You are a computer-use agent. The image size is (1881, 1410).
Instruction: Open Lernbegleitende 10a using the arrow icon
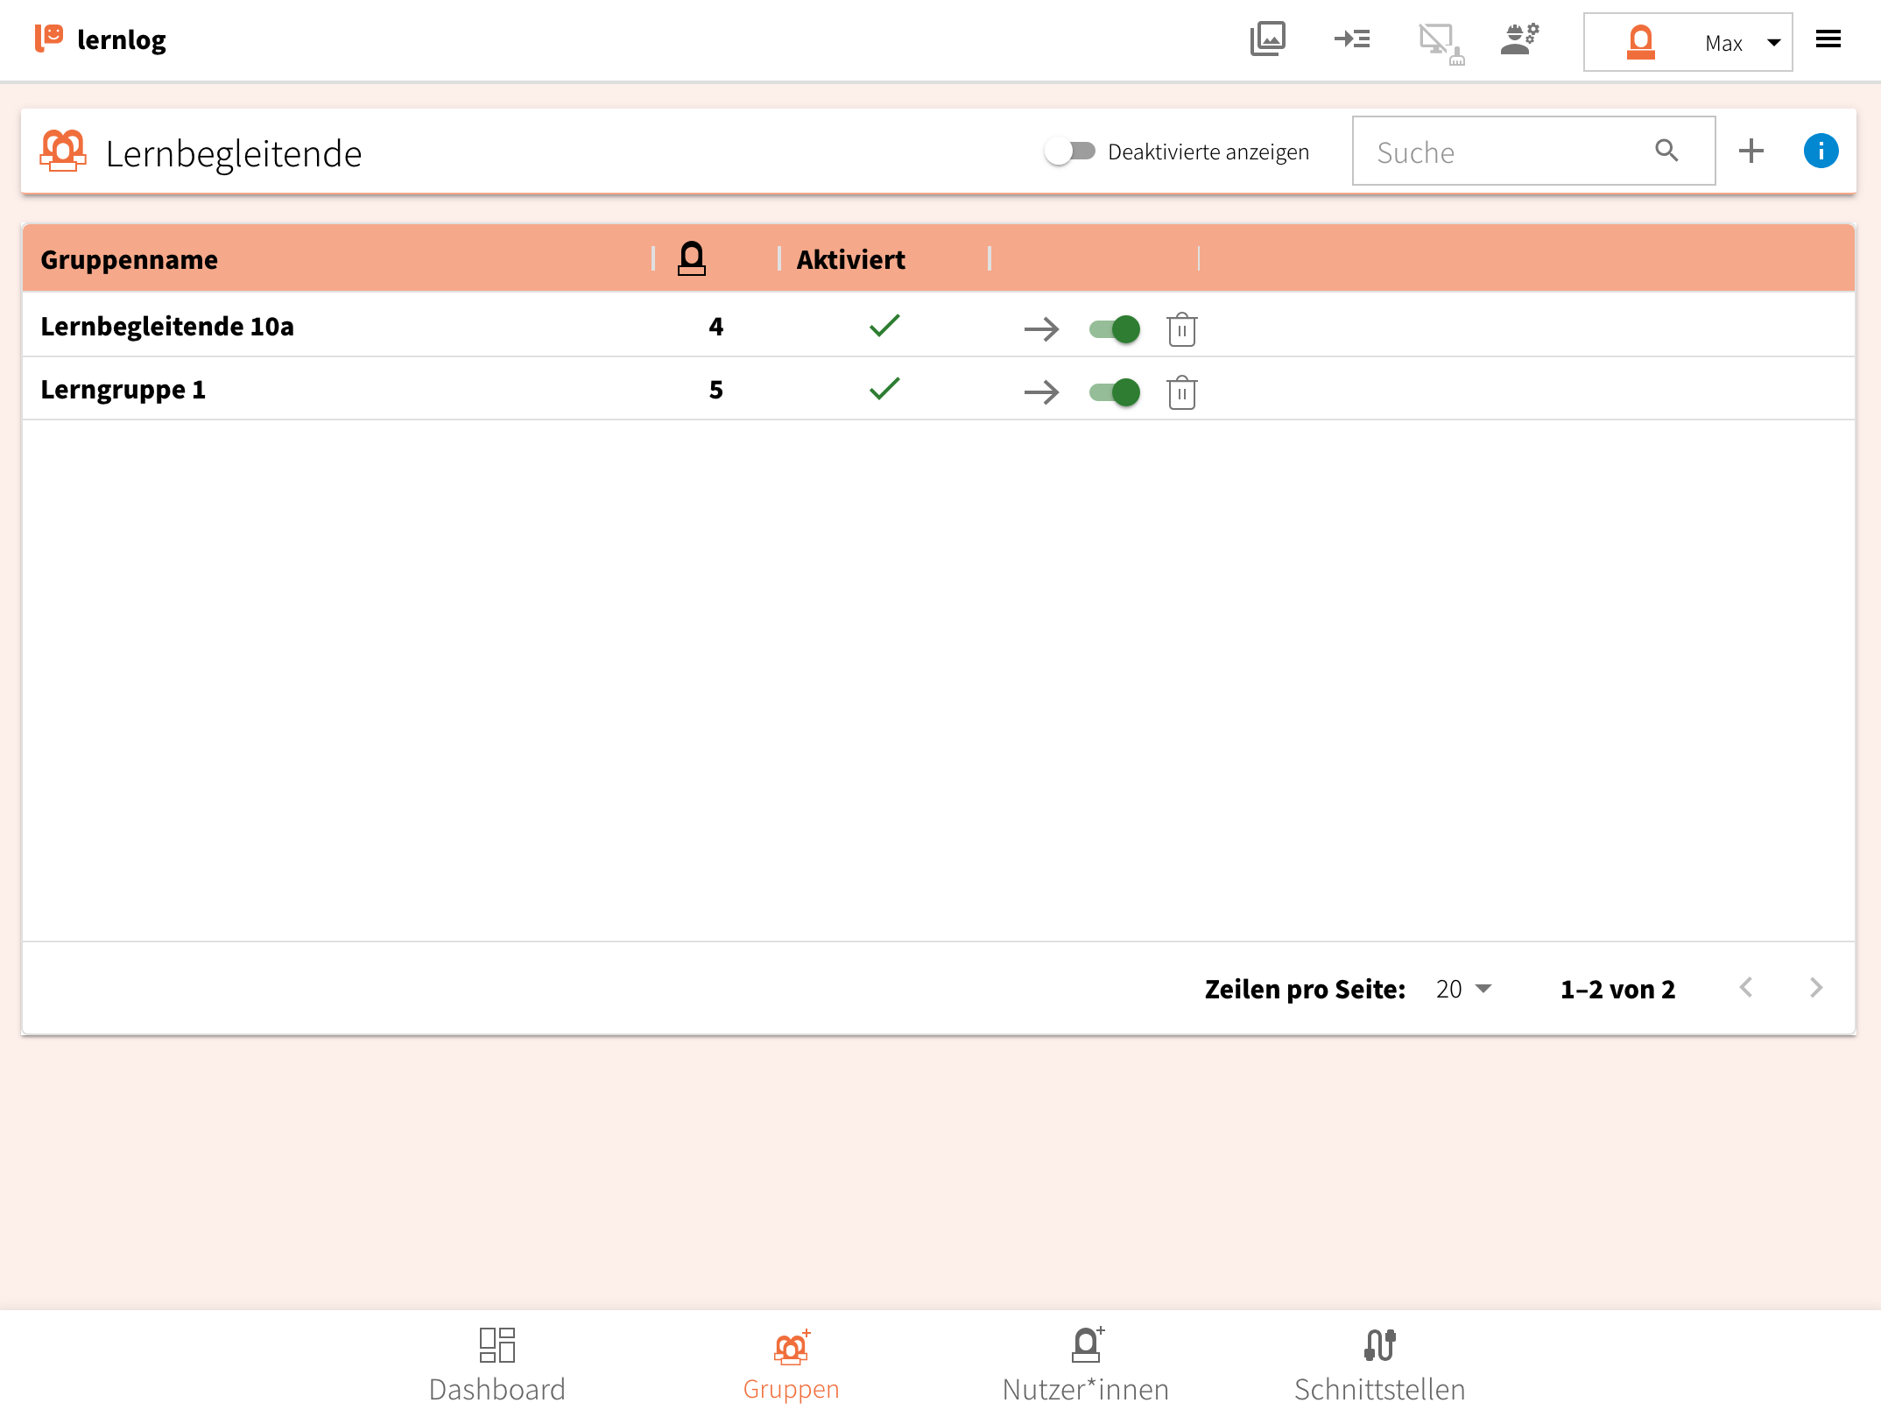pos(1041,330)
